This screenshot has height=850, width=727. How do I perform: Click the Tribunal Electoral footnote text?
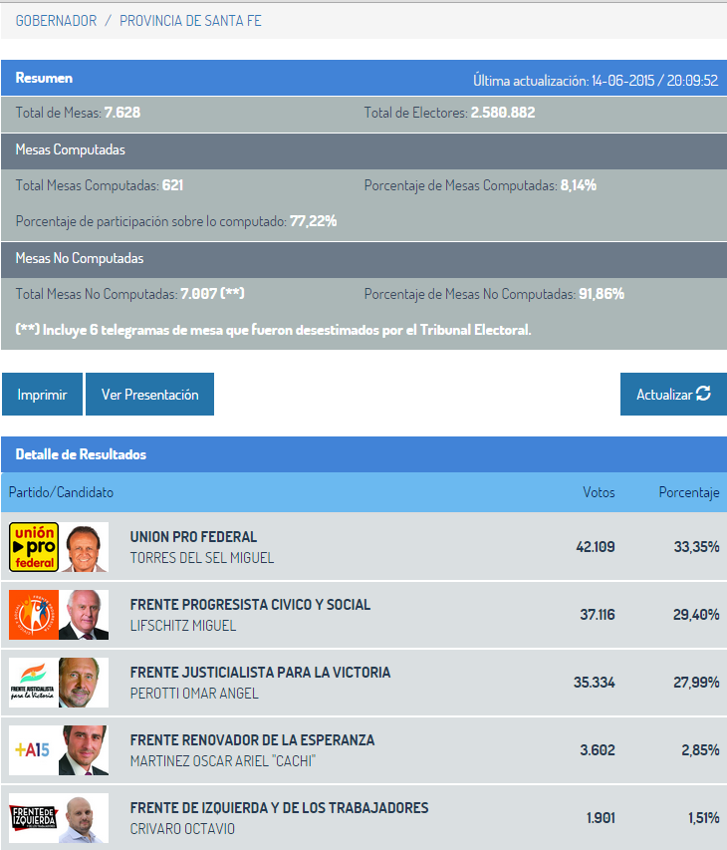(274, 330)
